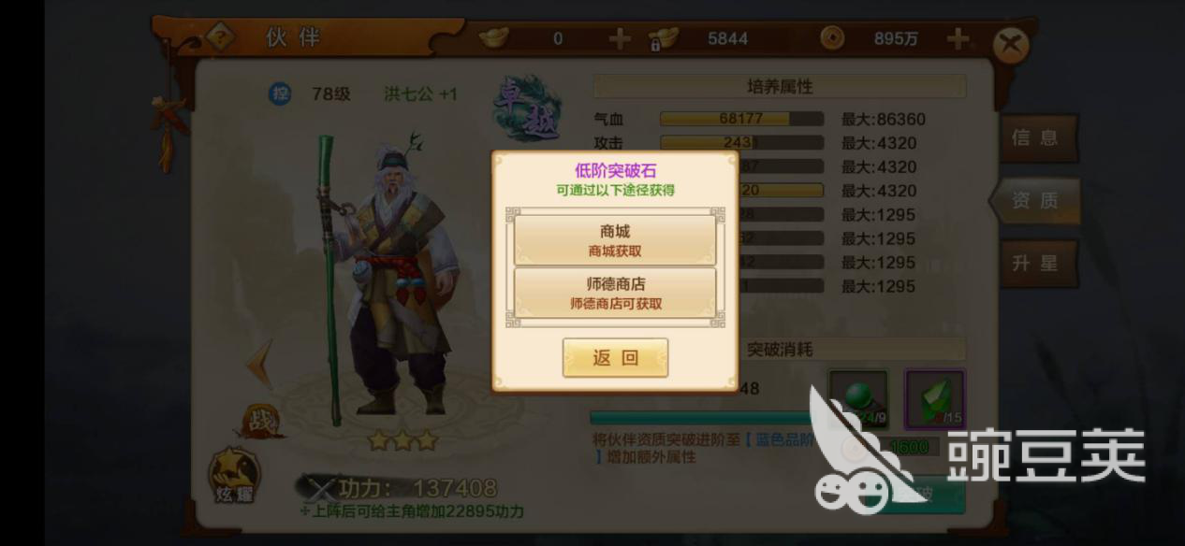Tap the gold coin currency icon
The width and height of the screenshot is (1185, 546).
pos(832,38)
